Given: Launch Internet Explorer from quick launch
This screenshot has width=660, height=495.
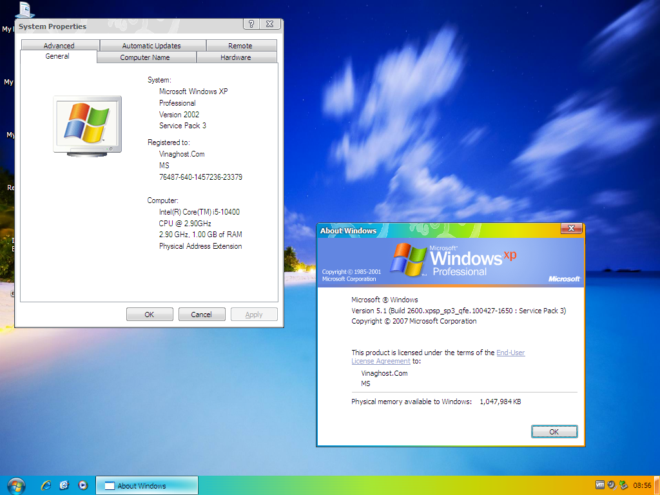Looking at the screenshot, I should coord(46,485).
